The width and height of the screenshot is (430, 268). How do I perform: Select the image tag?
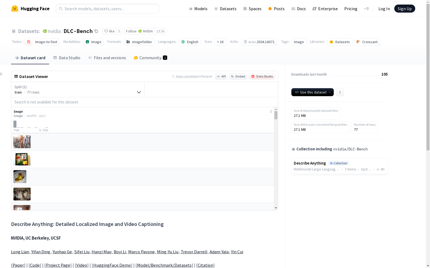pos(299,42)
